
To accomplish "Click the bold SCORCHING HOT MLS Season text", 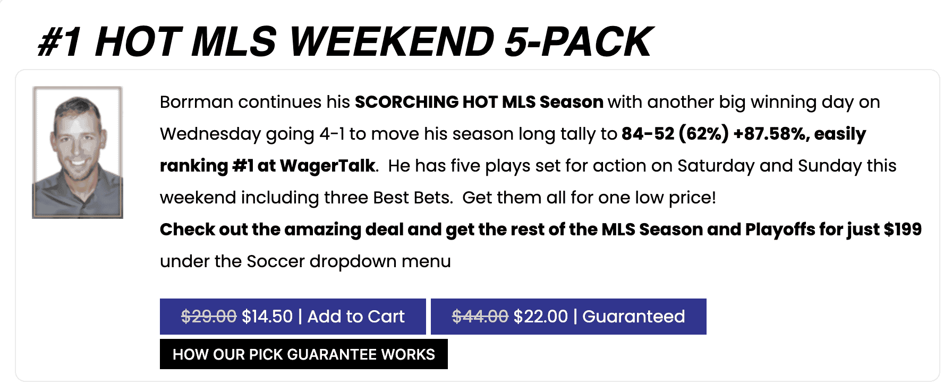I will click(479, 102).
